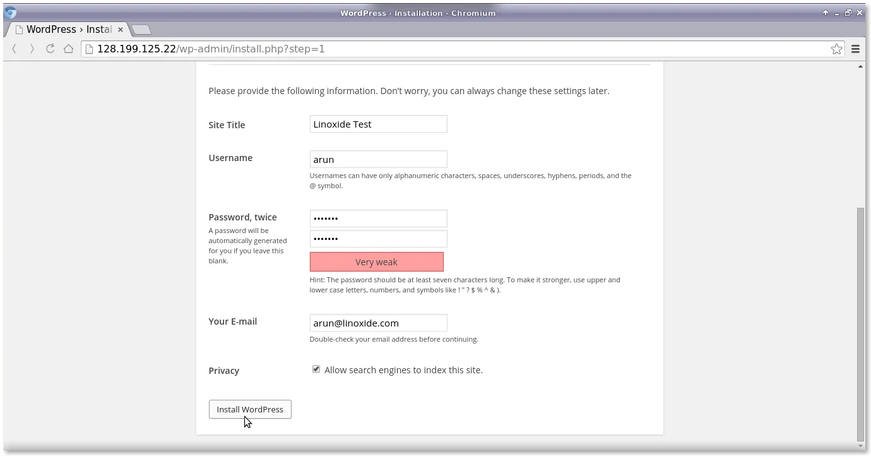Click the Very weak password strength indicator
This screenshot has height=456, width=871.
click(376, 261)
